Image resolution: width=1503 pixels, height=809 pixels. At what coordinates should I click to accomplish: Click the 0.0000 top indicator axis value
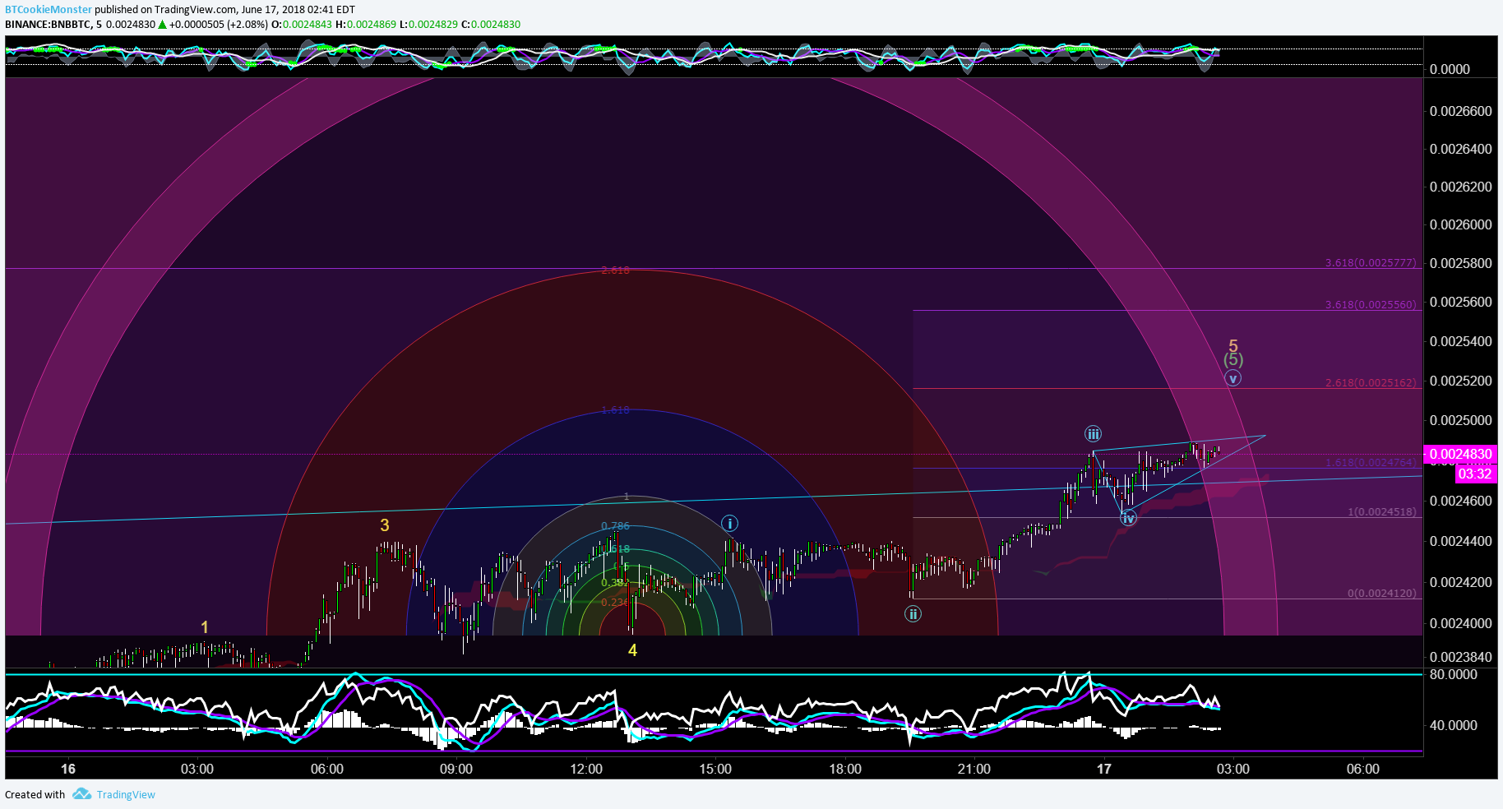coord(1450,69)
